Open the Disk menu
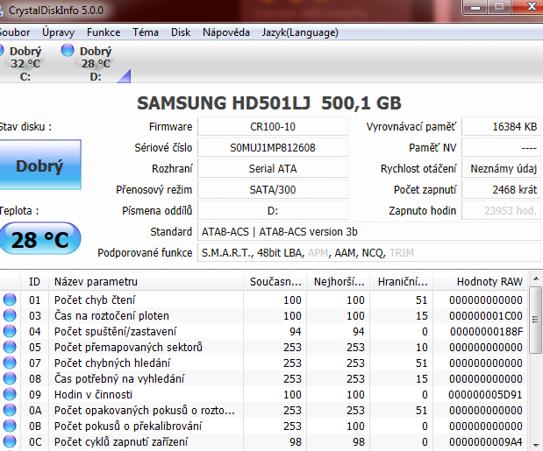This screenshot has width=543, height=451. (x=181, y=32)
